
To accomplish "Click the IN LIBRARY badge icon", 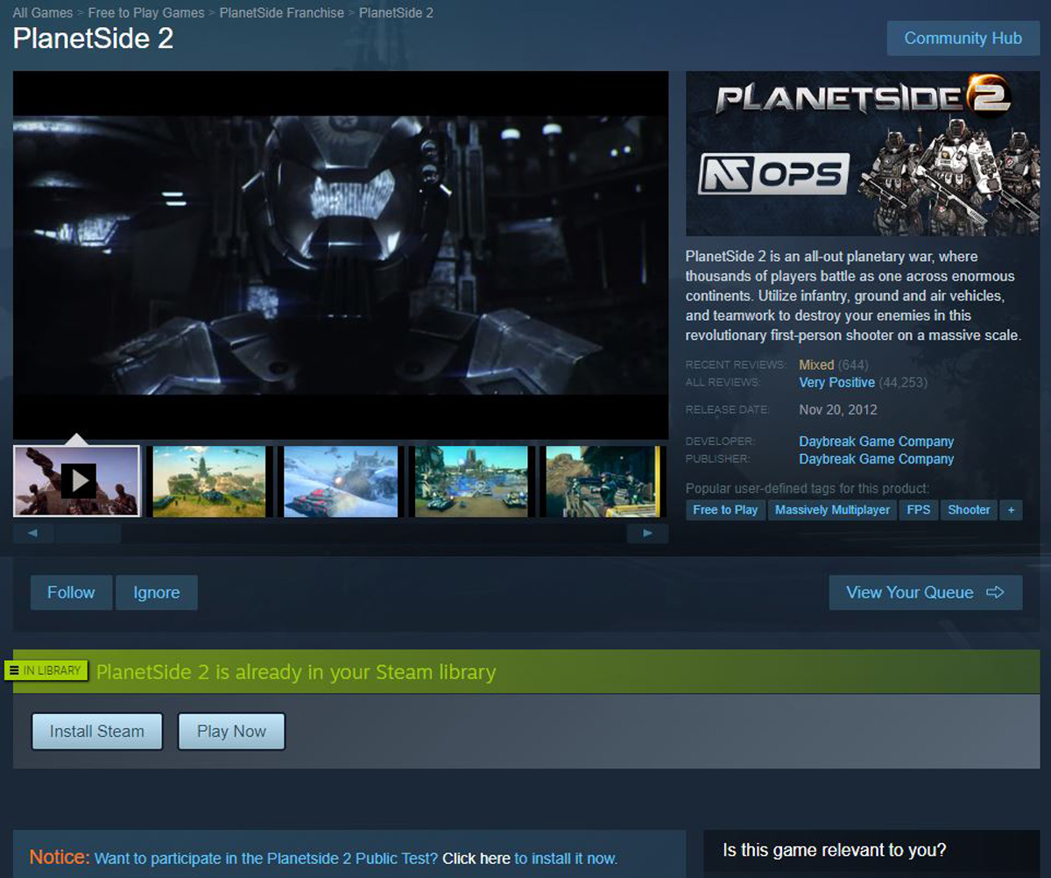I will point(46,670).
